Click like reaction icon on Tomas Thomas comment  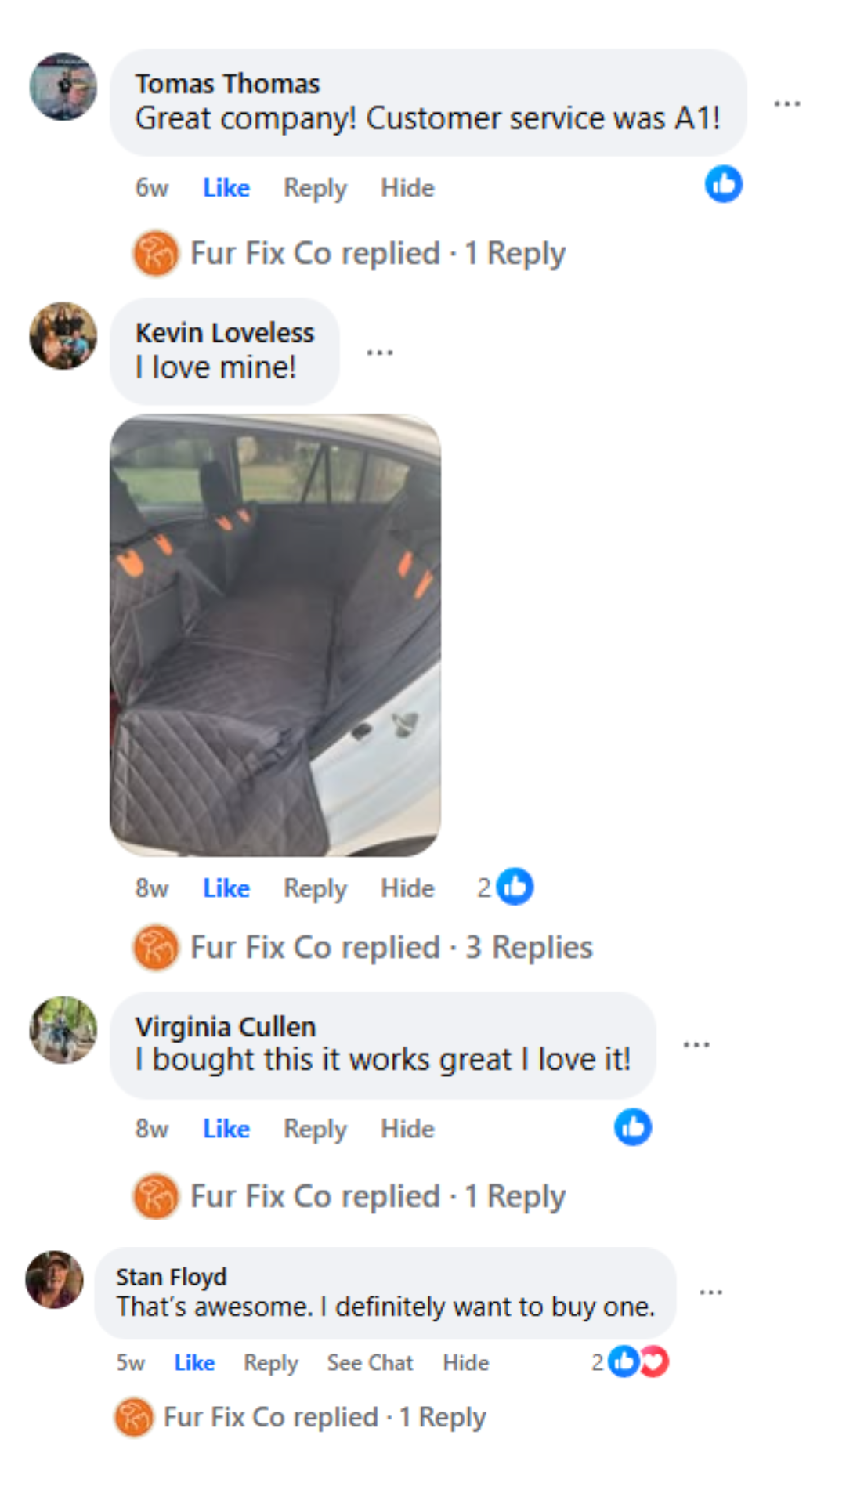coord(724,184)
